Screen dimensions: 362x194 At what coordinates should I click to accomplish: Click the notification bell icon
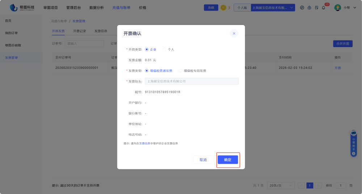click(x=323, y=8)
